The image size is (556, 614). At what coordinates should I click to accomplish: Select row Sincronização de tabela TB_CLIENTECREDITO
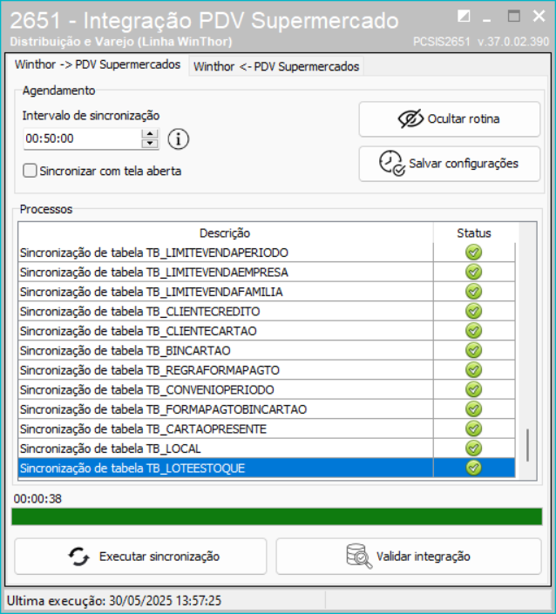[267, 311]
